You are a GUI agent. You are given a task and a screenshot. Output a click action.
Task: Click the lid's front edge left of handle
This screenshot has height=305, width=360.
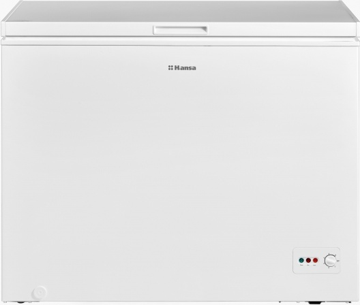click(78, 29)
